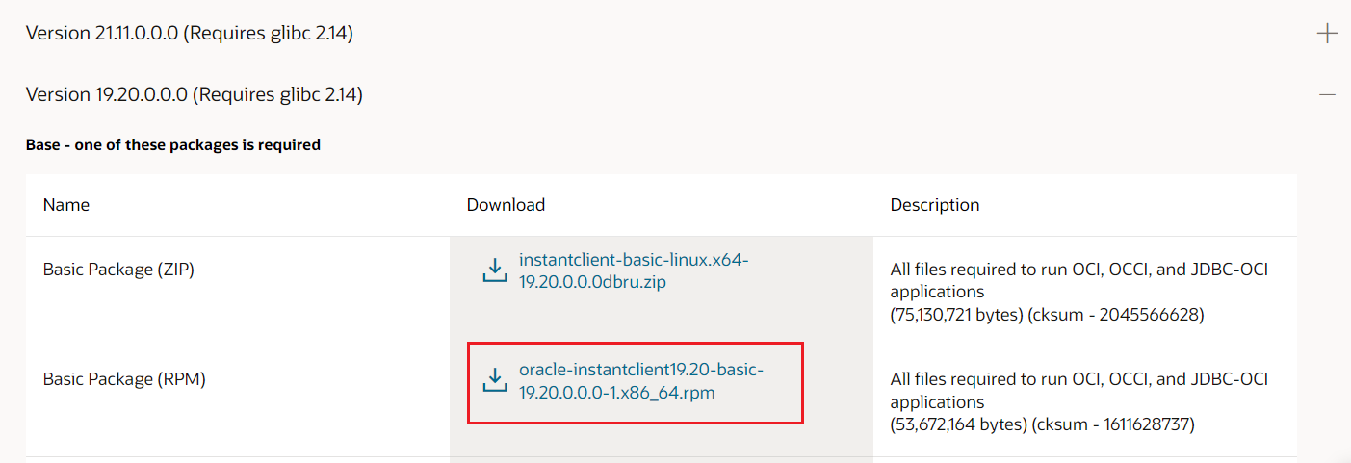Screen dimensions: 1351x463
Task: Click the download icon for the ZIP package
Action: 494,270
